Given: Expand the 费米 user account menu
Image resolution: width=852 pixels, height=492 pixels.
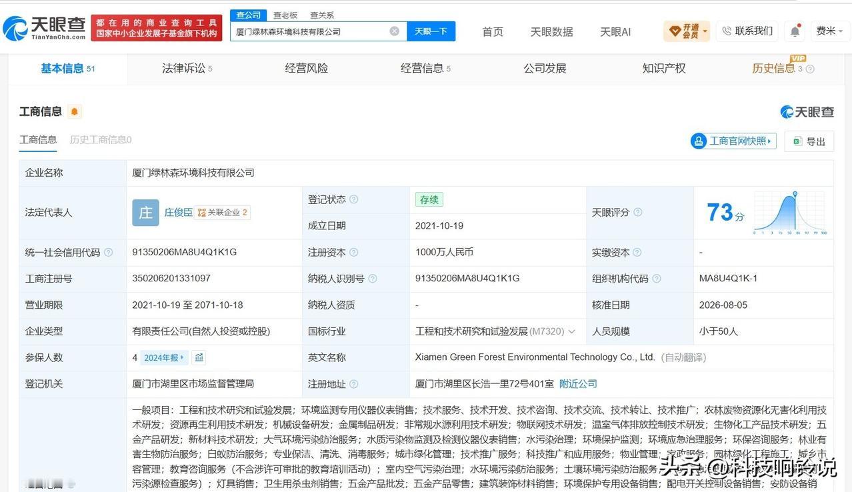Looking at the screenshot, I should 830,31.
